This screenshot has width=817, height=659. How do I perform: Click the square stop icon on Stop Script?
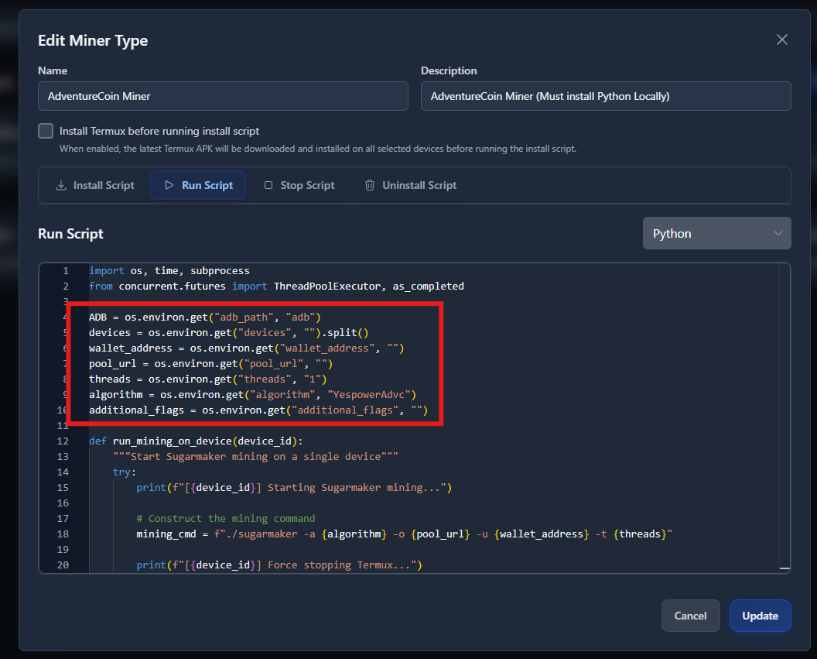pyautogui.click(x=268, y=186)
